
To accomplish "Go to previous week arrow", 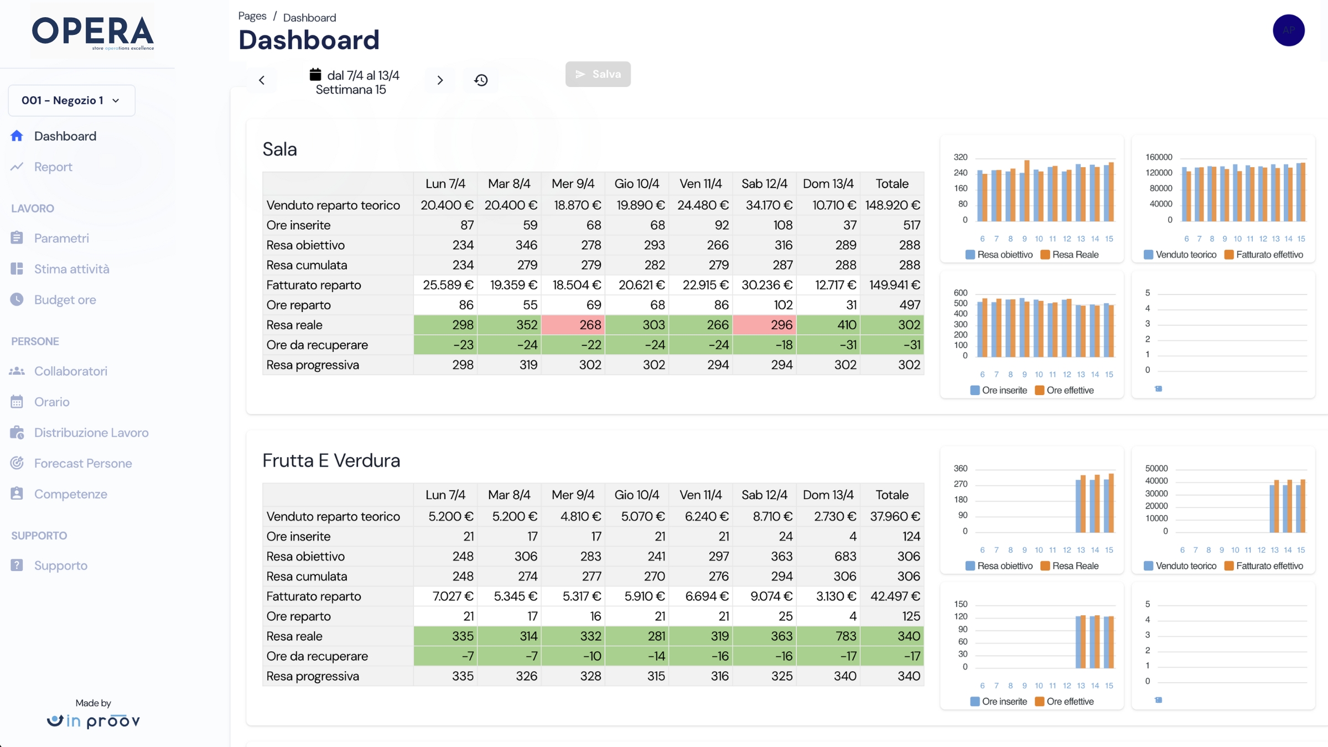I will tap(262, 80).
